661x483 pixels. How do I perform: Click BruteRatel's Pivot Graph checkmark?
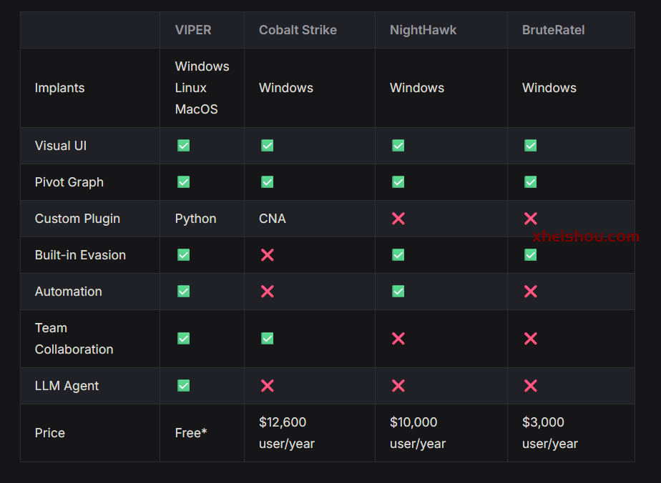tap(530, 182)
